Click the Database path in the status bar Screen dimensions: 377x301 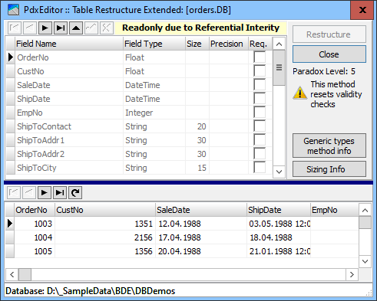pyautogui.click(x=91, y=291)
